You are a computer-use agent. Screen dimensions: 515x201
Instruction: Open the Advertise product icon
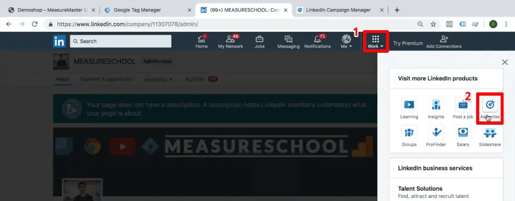tap(489, 108)
